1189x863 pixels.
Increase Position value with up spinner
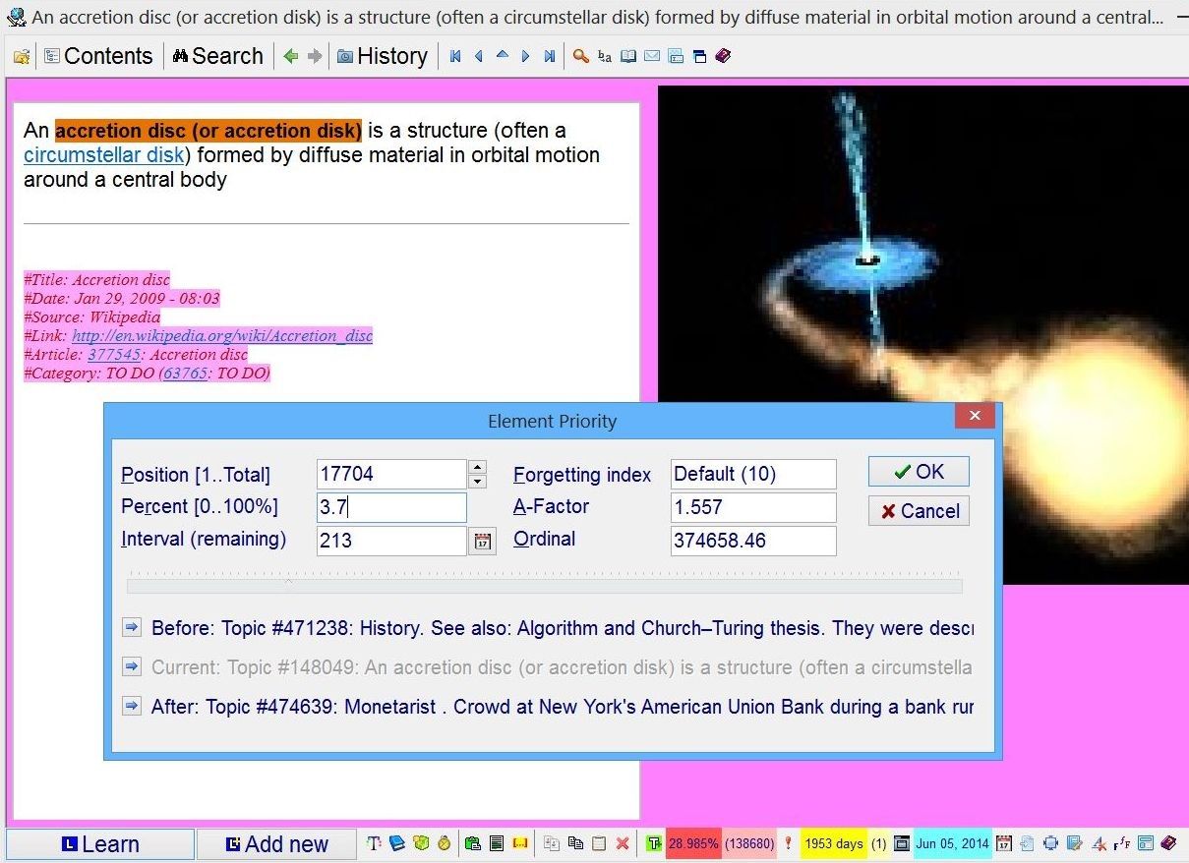tap(478, 468)
